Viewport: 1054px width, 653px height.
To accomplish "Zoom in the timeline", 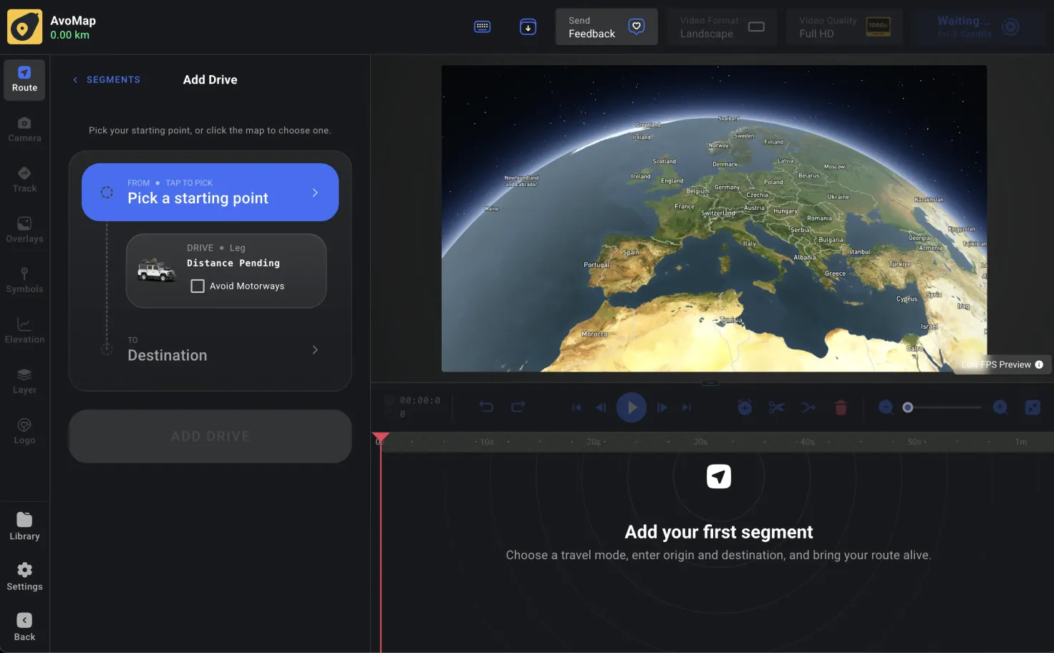I will click(1000, 407).
